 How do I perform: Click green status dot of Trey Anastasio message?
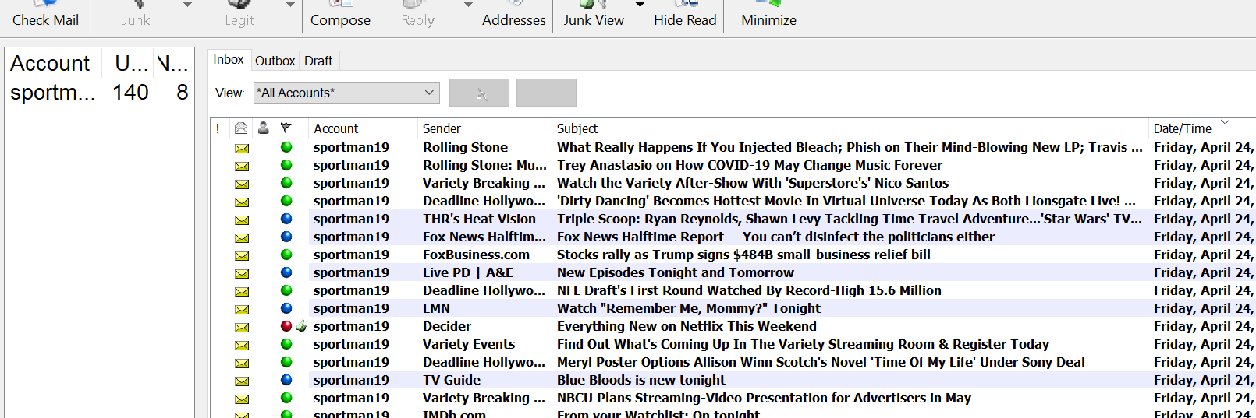(286, 165)
